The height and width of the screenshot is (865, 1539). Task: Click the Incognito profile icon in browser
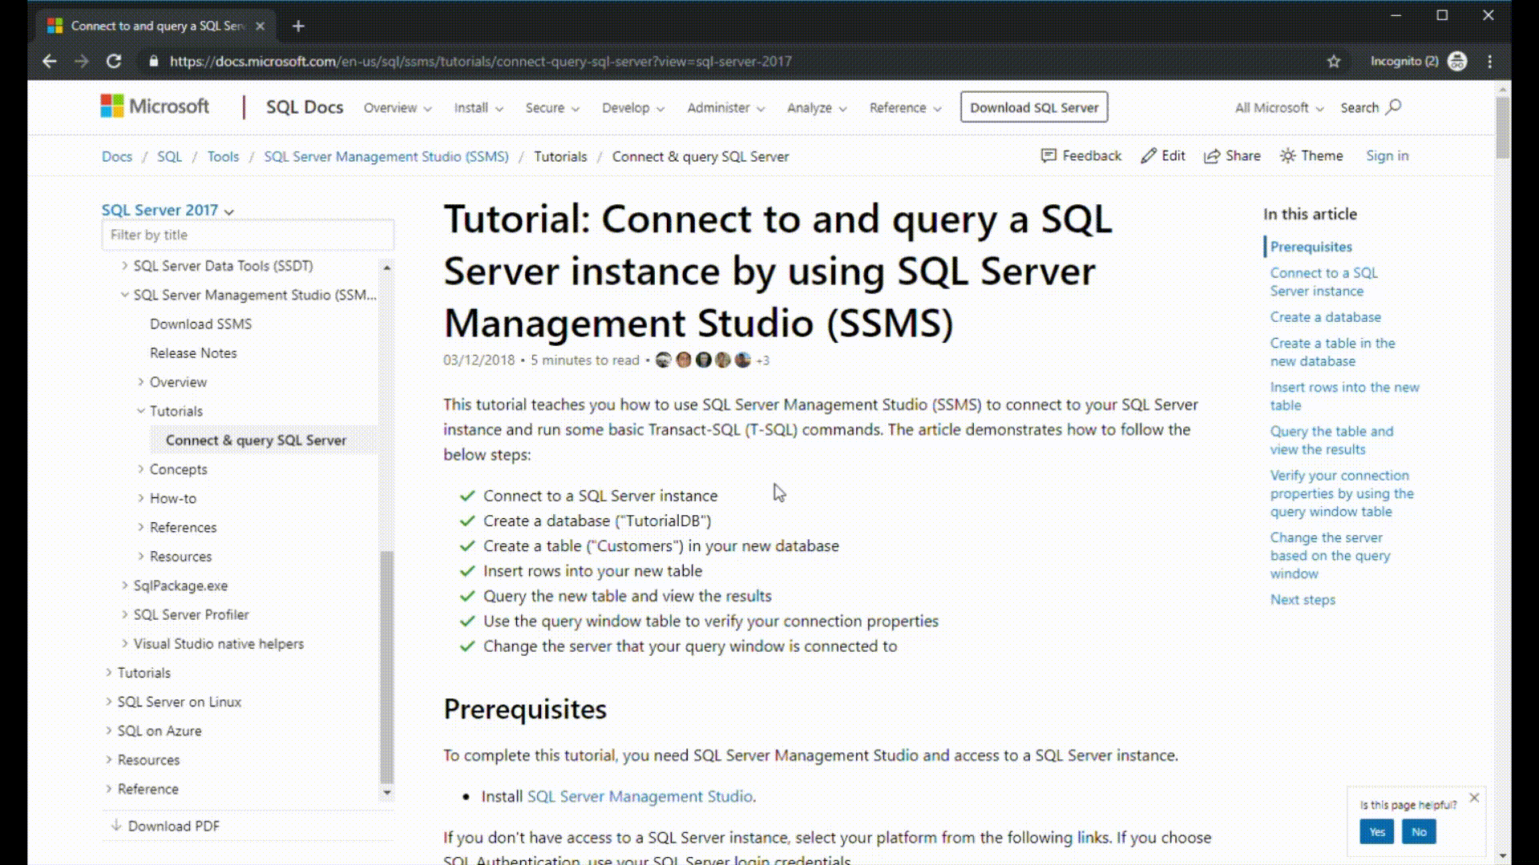pyautogui.click(x=1456, y=61)
